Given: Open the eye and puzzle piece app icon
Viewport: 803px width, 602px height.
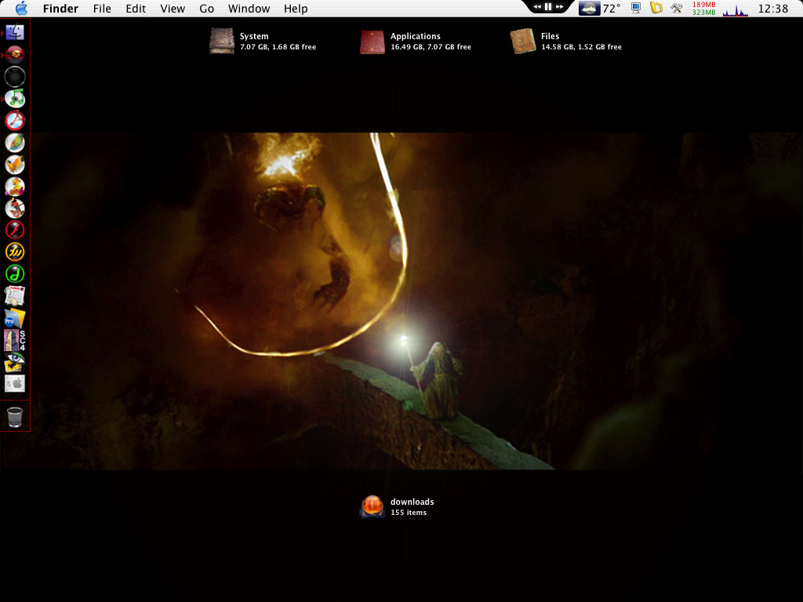Looking at the screenshot, I should [x=15, y=362].
